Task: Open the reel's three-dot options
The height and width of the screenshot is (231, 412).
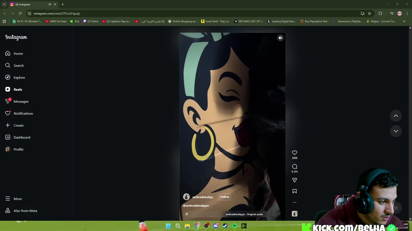Action: click(x=295, y=202)
